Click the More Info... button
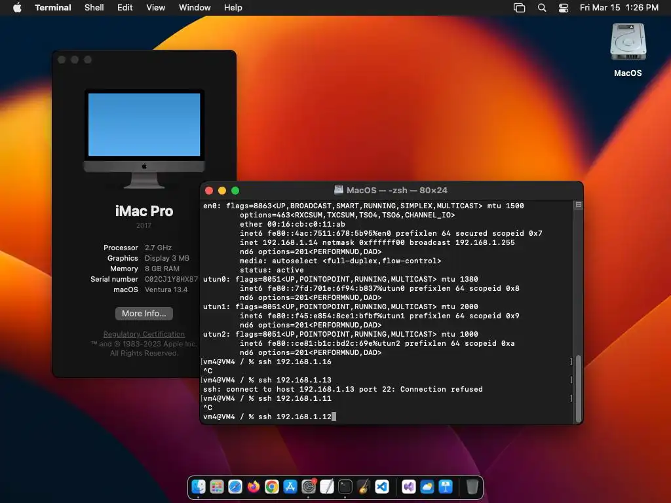 tap(144, 314)
